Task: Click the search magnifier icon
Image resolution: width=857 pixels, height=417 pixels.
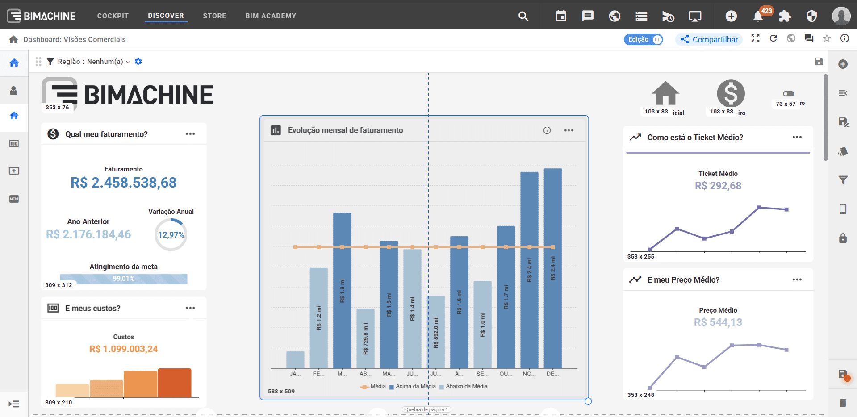Action: coord(523,17)
